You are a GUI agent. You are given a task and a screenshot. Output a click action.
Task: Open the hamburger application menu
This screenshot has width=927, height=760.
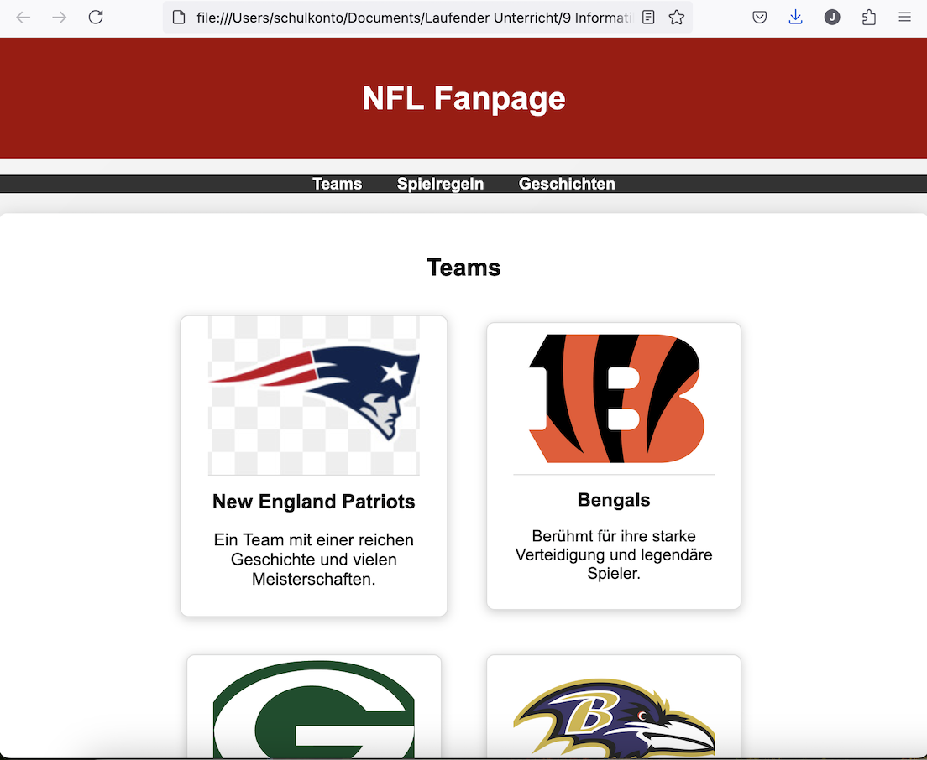(x=905, y=18)
